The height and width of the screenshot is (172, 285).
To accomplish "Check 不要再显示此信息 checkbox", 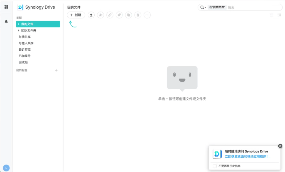I will [x=215, y=166].
